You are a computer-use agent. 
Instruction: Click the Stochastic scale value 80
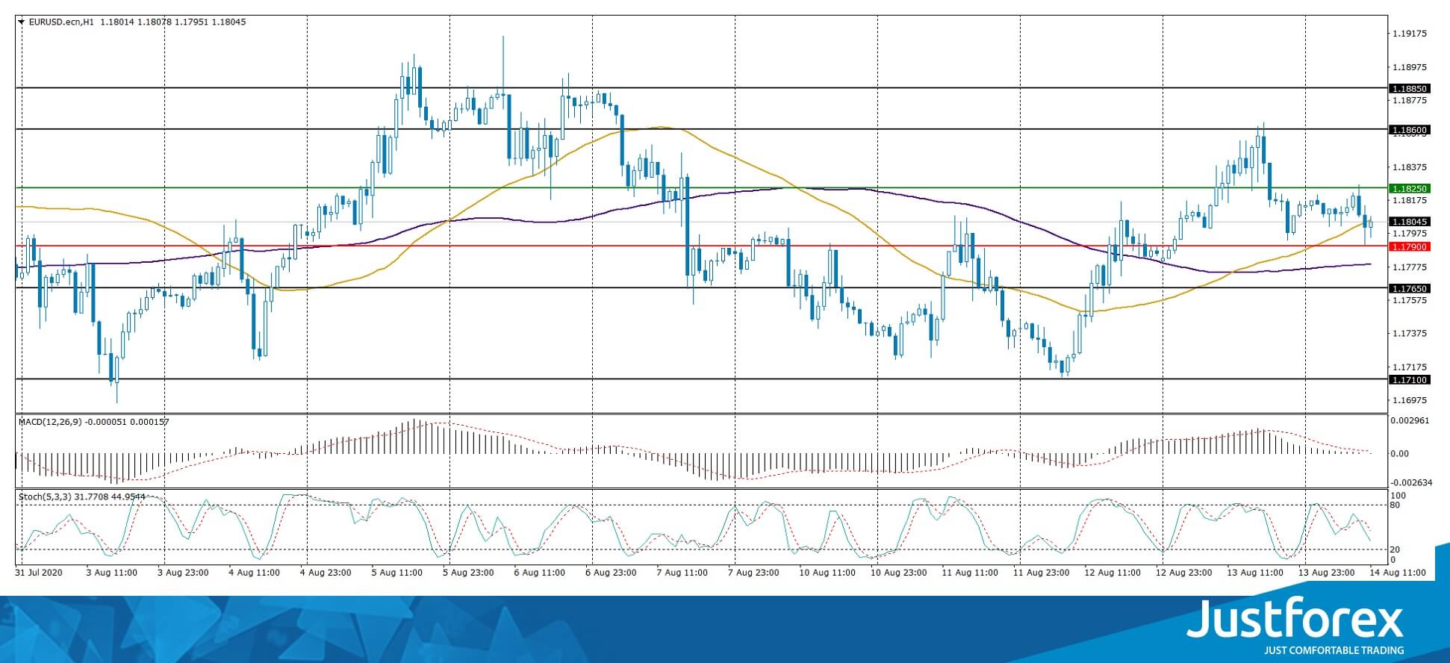1395,505
